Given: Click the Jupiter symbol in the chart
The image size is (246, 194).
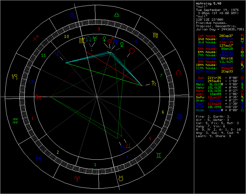Looking at the screenshot, I should 128,146.
